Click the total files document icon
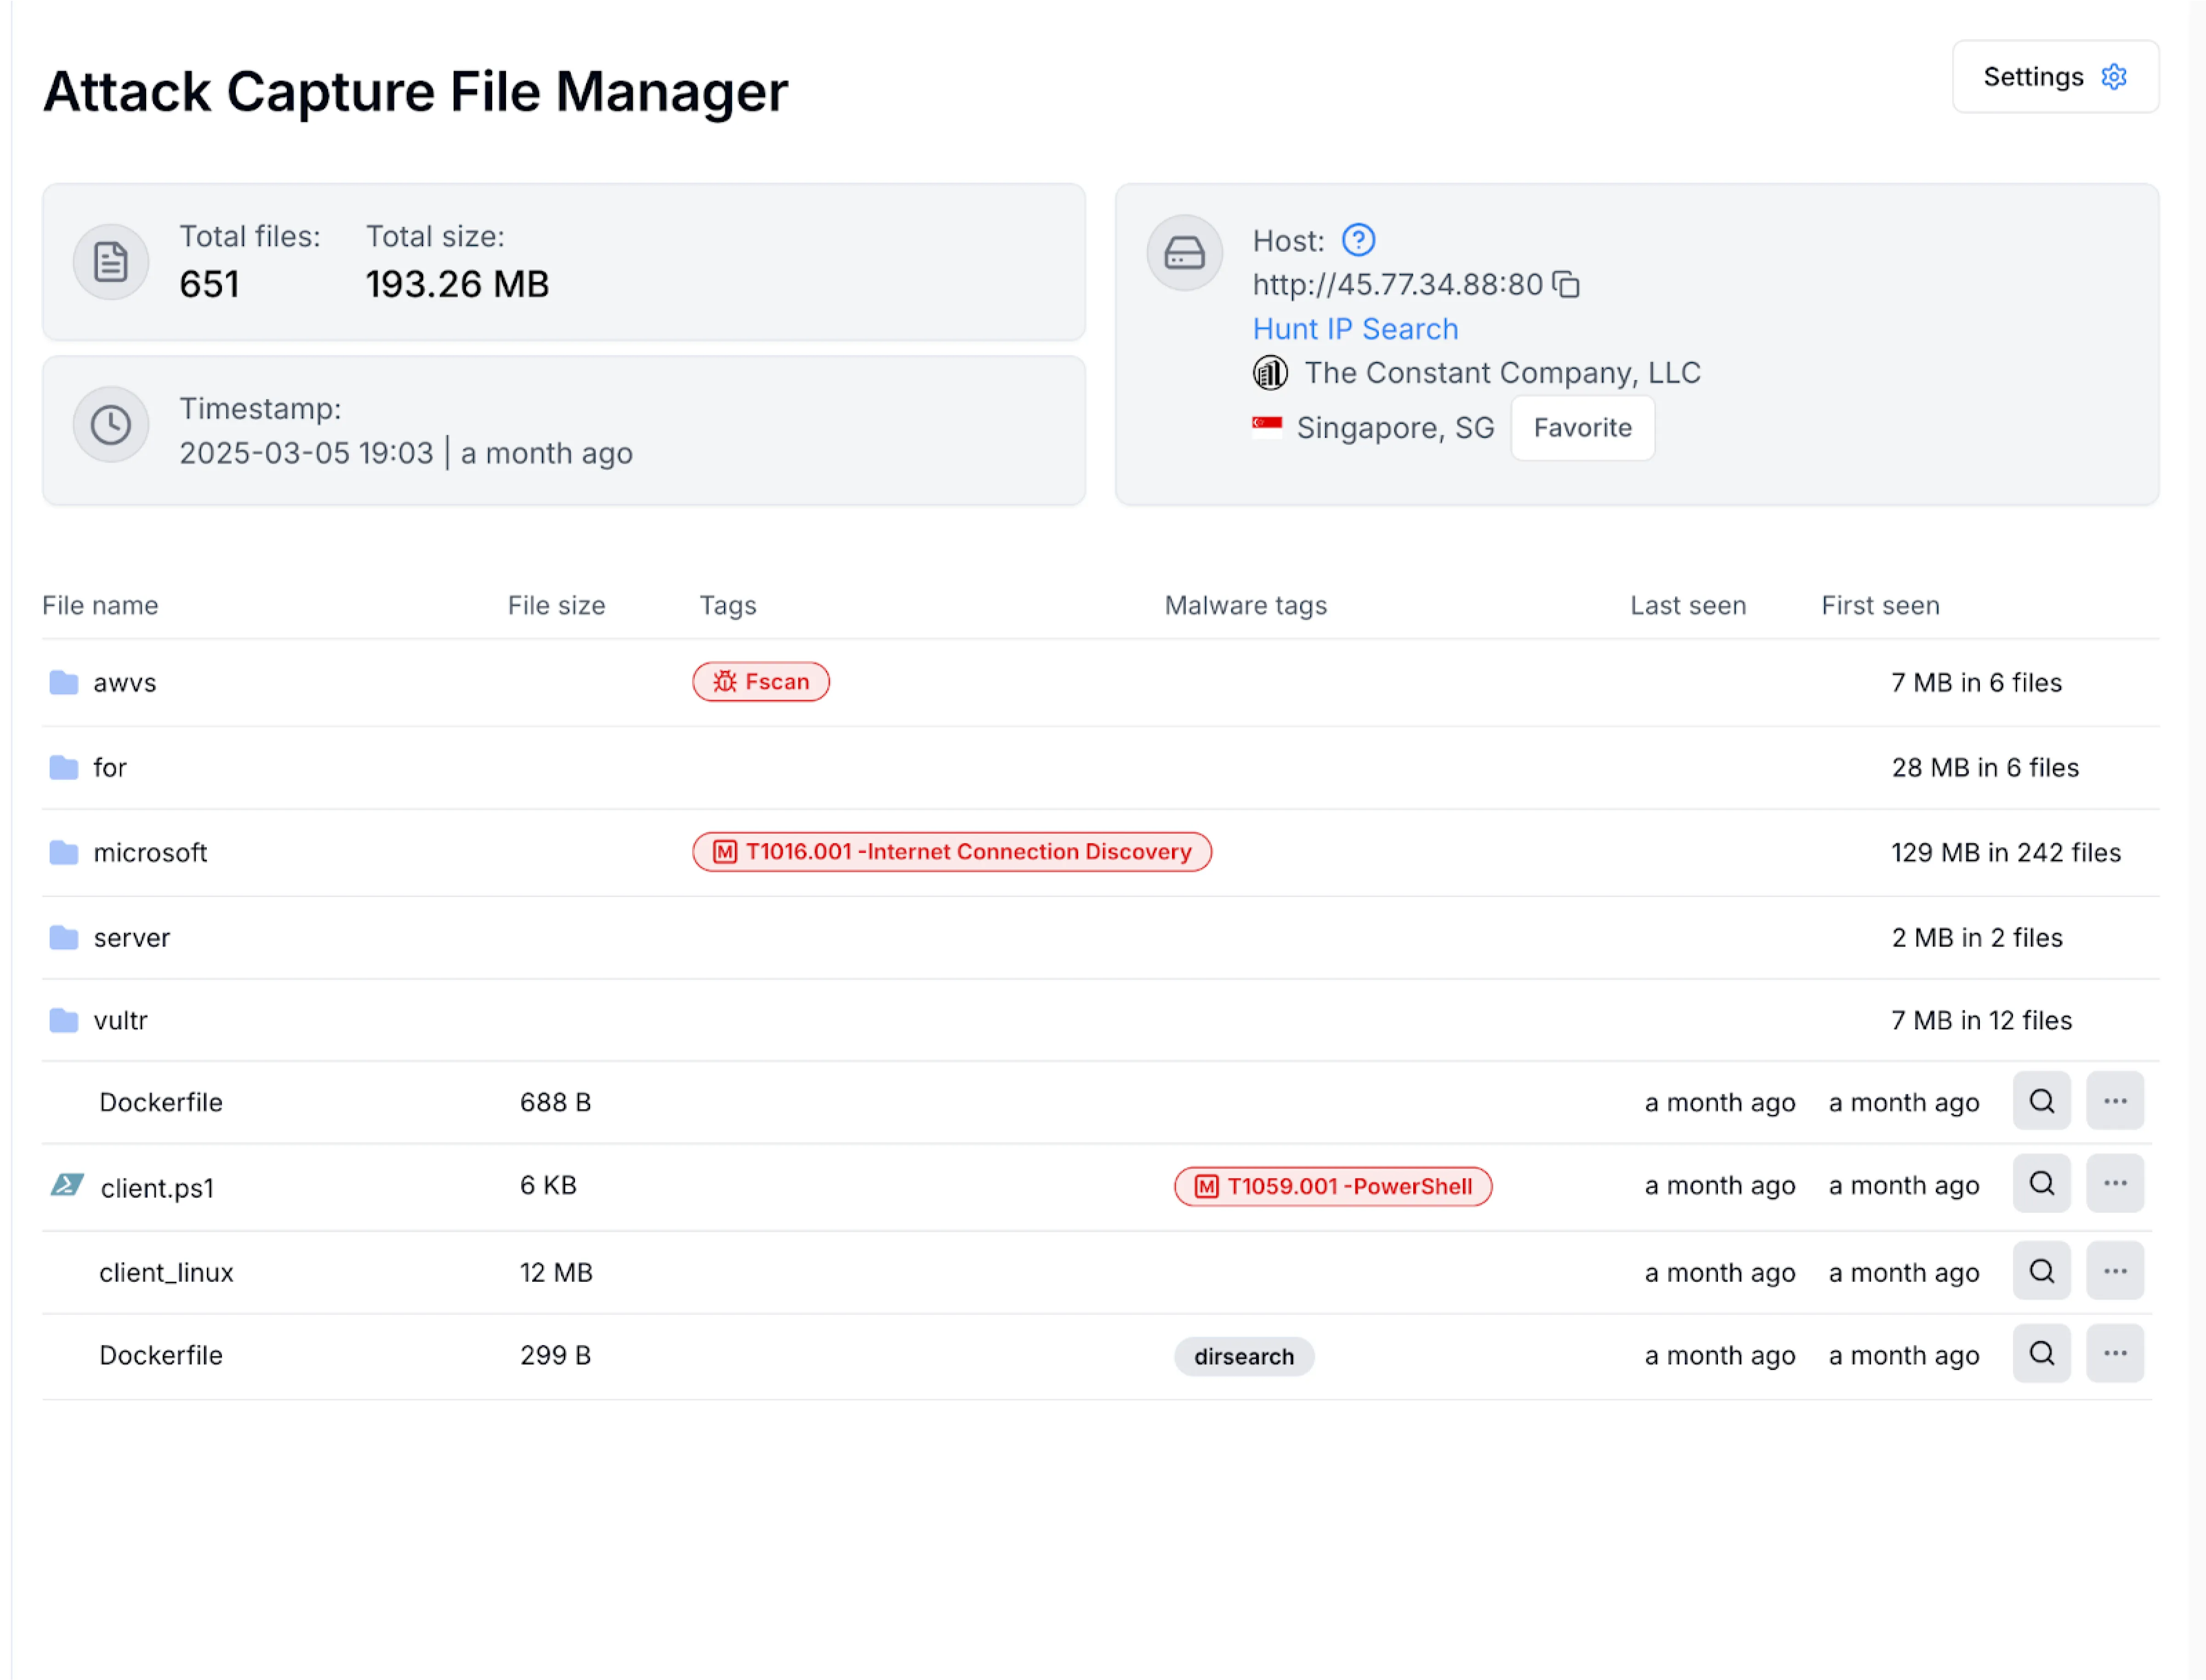Viewport: 2206px width, 1680px height. (x=111, y=262)
